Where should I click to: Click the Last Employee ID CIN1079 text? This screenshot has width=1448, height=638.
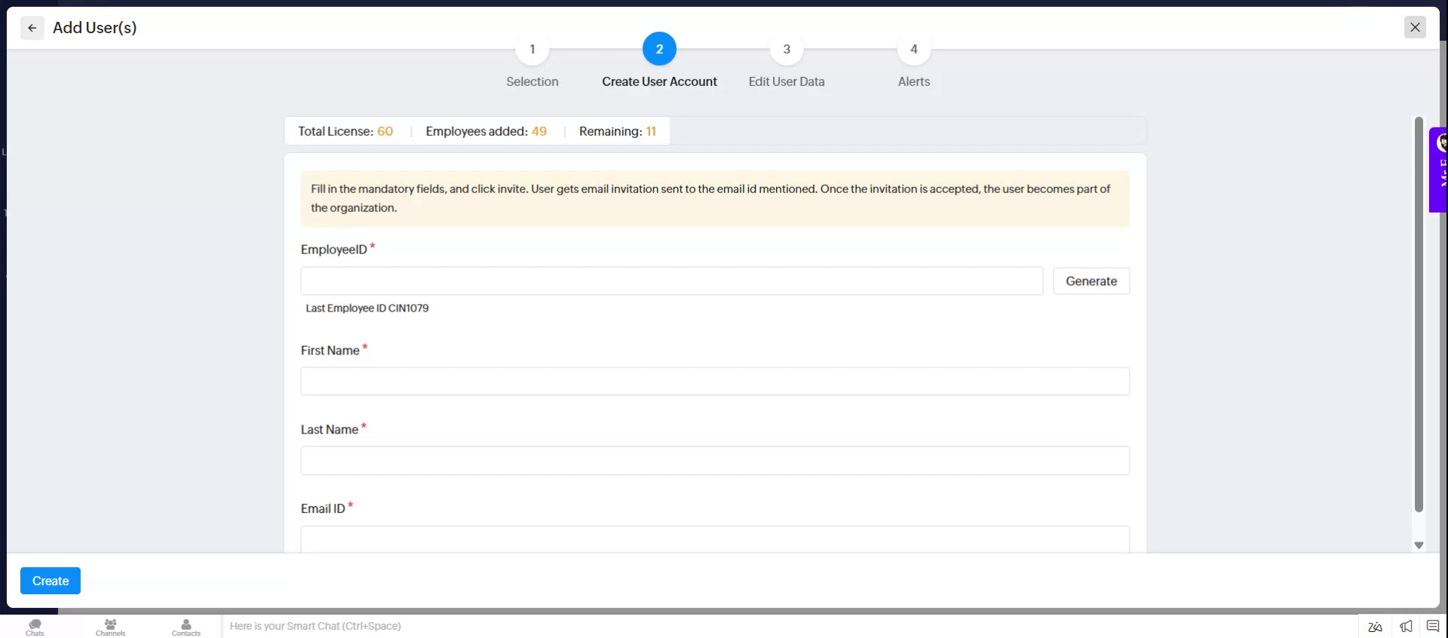coord(367,308)
